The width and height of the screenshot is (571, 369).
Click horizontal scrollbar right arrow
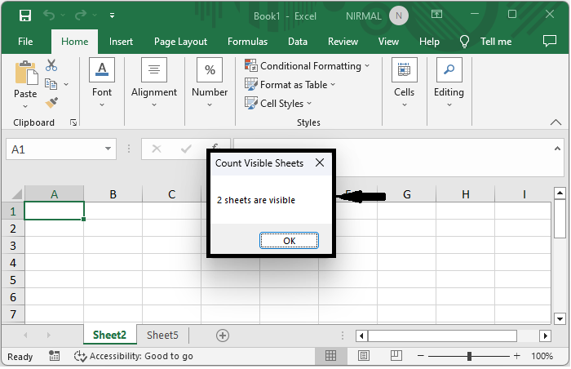[x=546, y=336]
